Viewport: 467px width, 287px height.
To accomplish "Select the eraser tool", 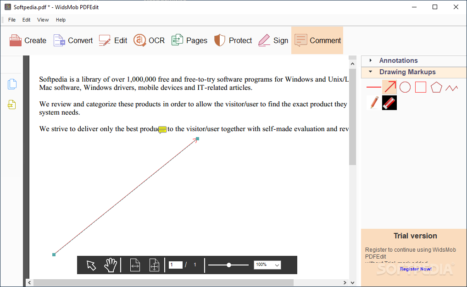I will click(389, 103).
